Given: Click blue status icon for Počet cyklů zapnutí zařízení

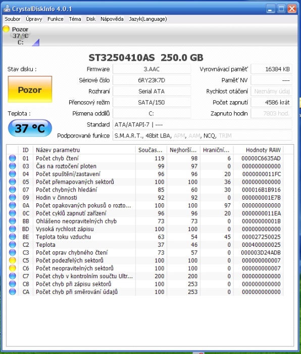Looking at the screenshot, I should [x=13, y=213].
